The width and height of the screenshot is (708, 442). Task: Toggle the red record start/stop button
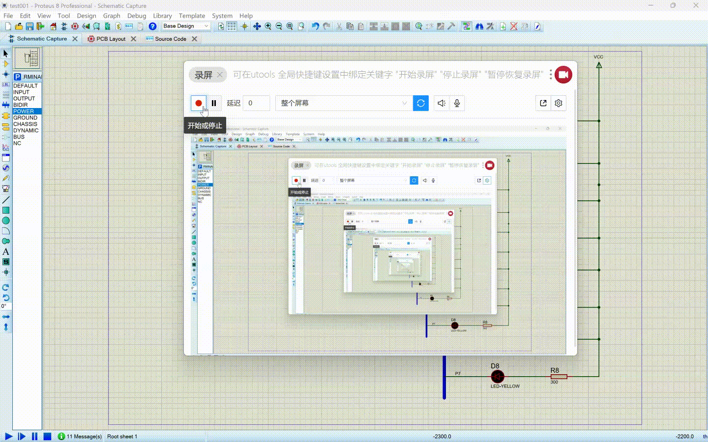click(x=199, y=103)
